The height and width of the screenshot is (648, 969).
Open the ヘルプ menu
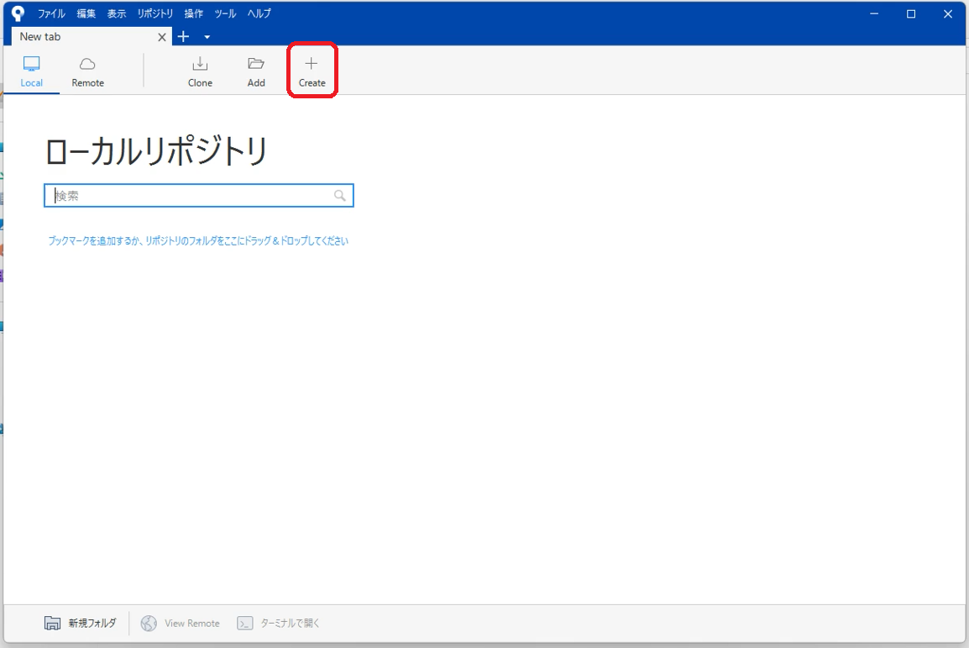click(x=259, y=13)
